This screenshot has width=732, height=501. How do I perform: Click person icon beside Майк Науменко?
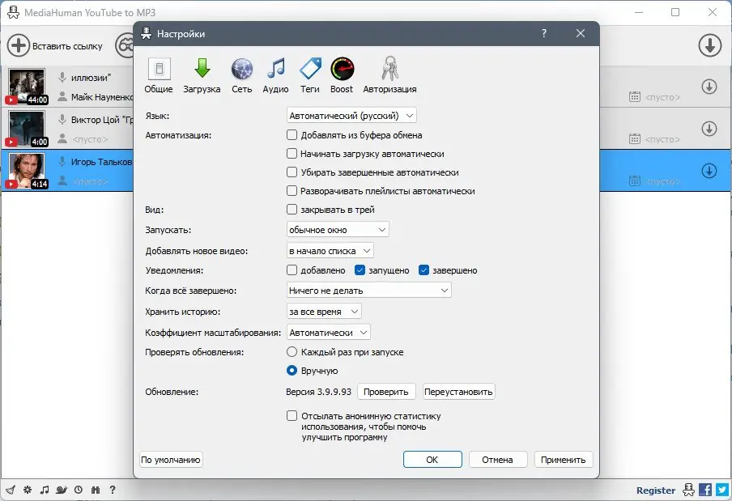pyautogui.click(x=62, y=96)
